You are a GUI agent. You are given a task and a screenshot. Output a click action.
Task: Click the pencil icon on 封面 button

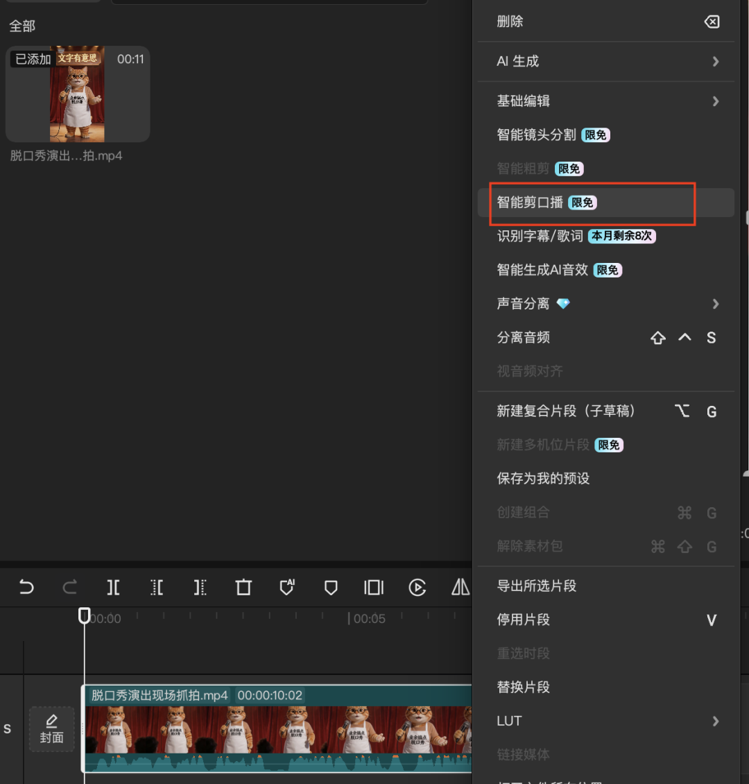pos(51,720)
